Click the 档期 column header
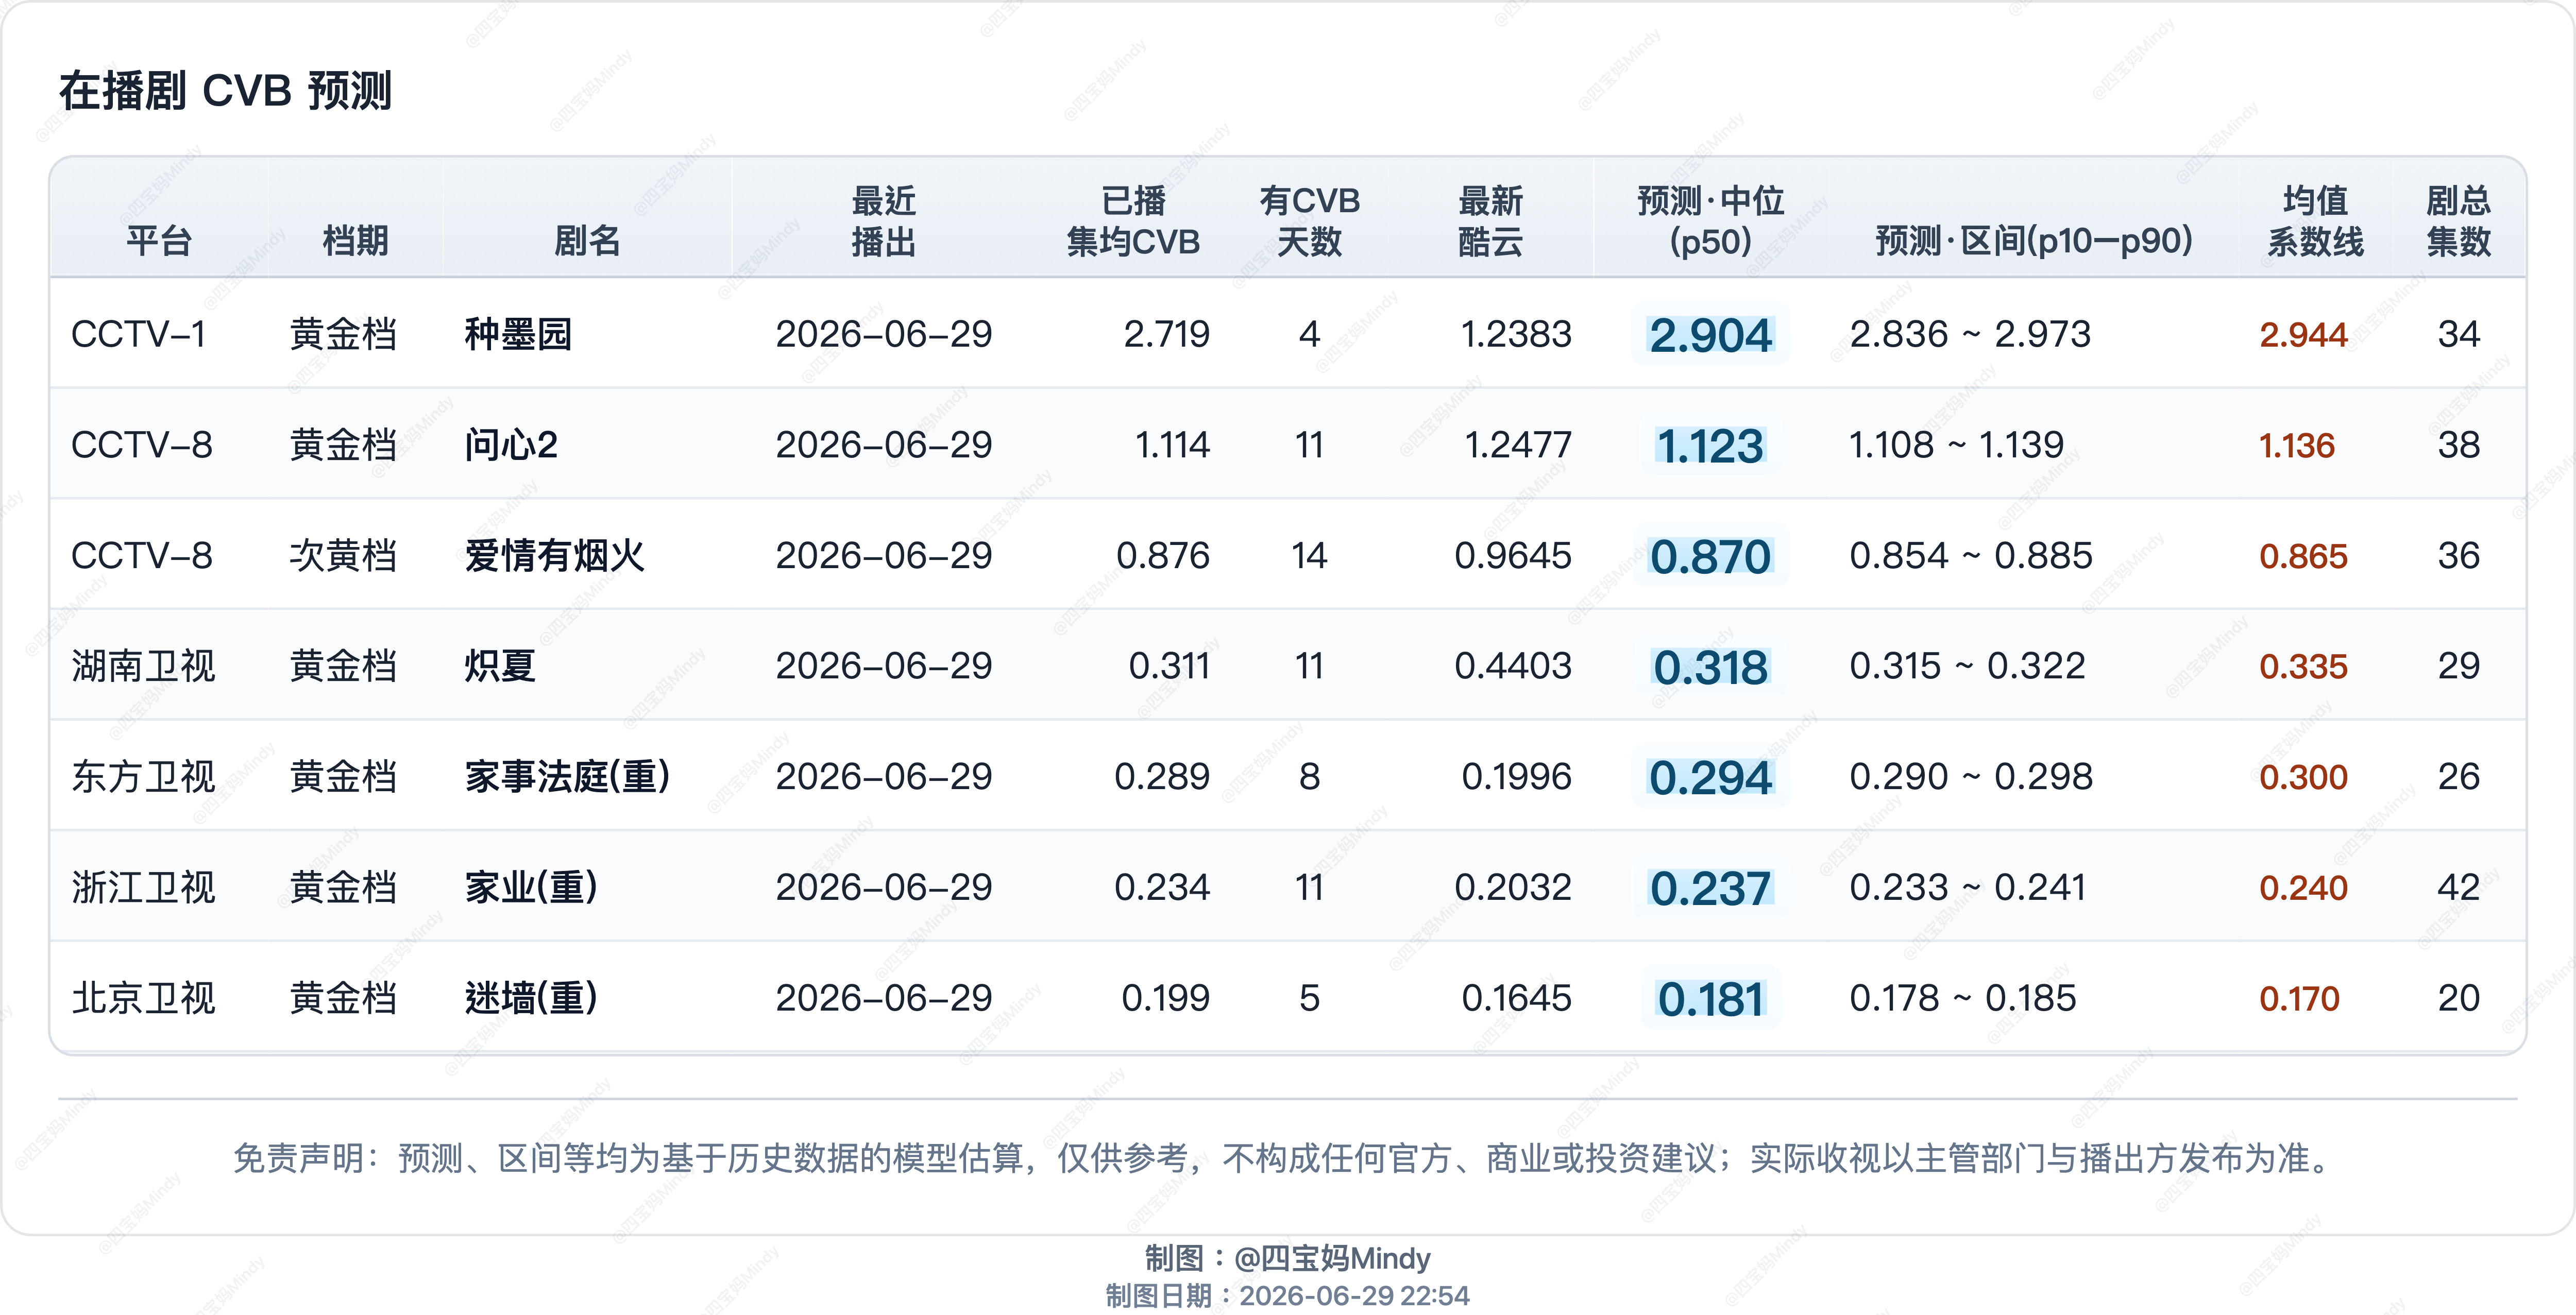 tap(355, 241)
